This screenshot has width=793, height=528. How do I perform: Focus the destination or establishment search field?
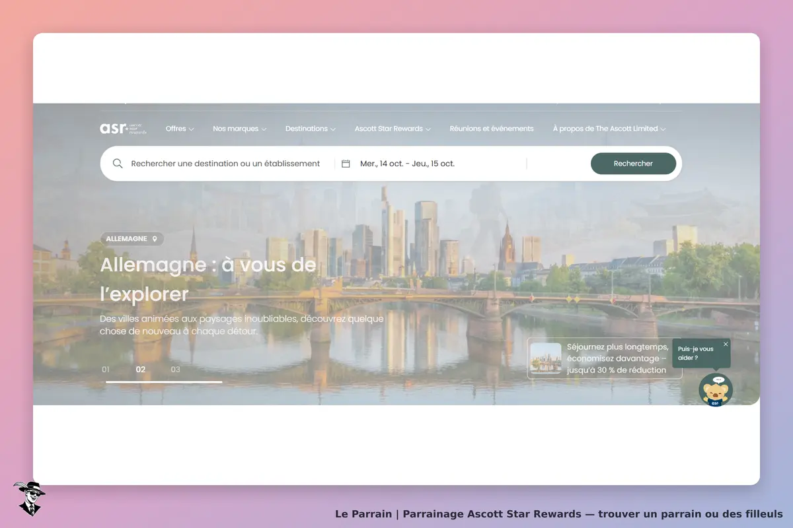tap(225, 164)
